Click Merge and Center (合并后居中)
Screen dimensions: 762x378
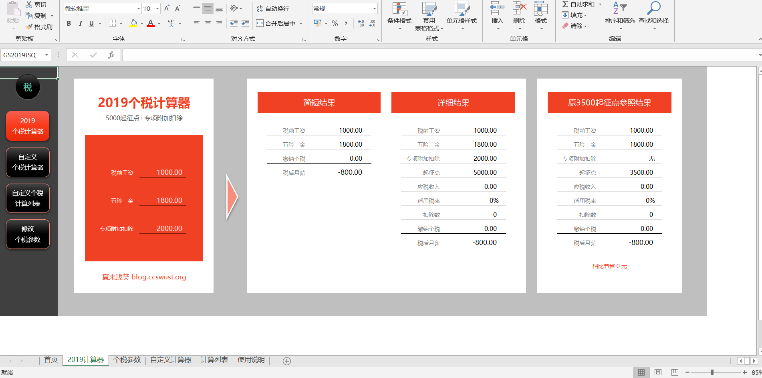[276, 23]
